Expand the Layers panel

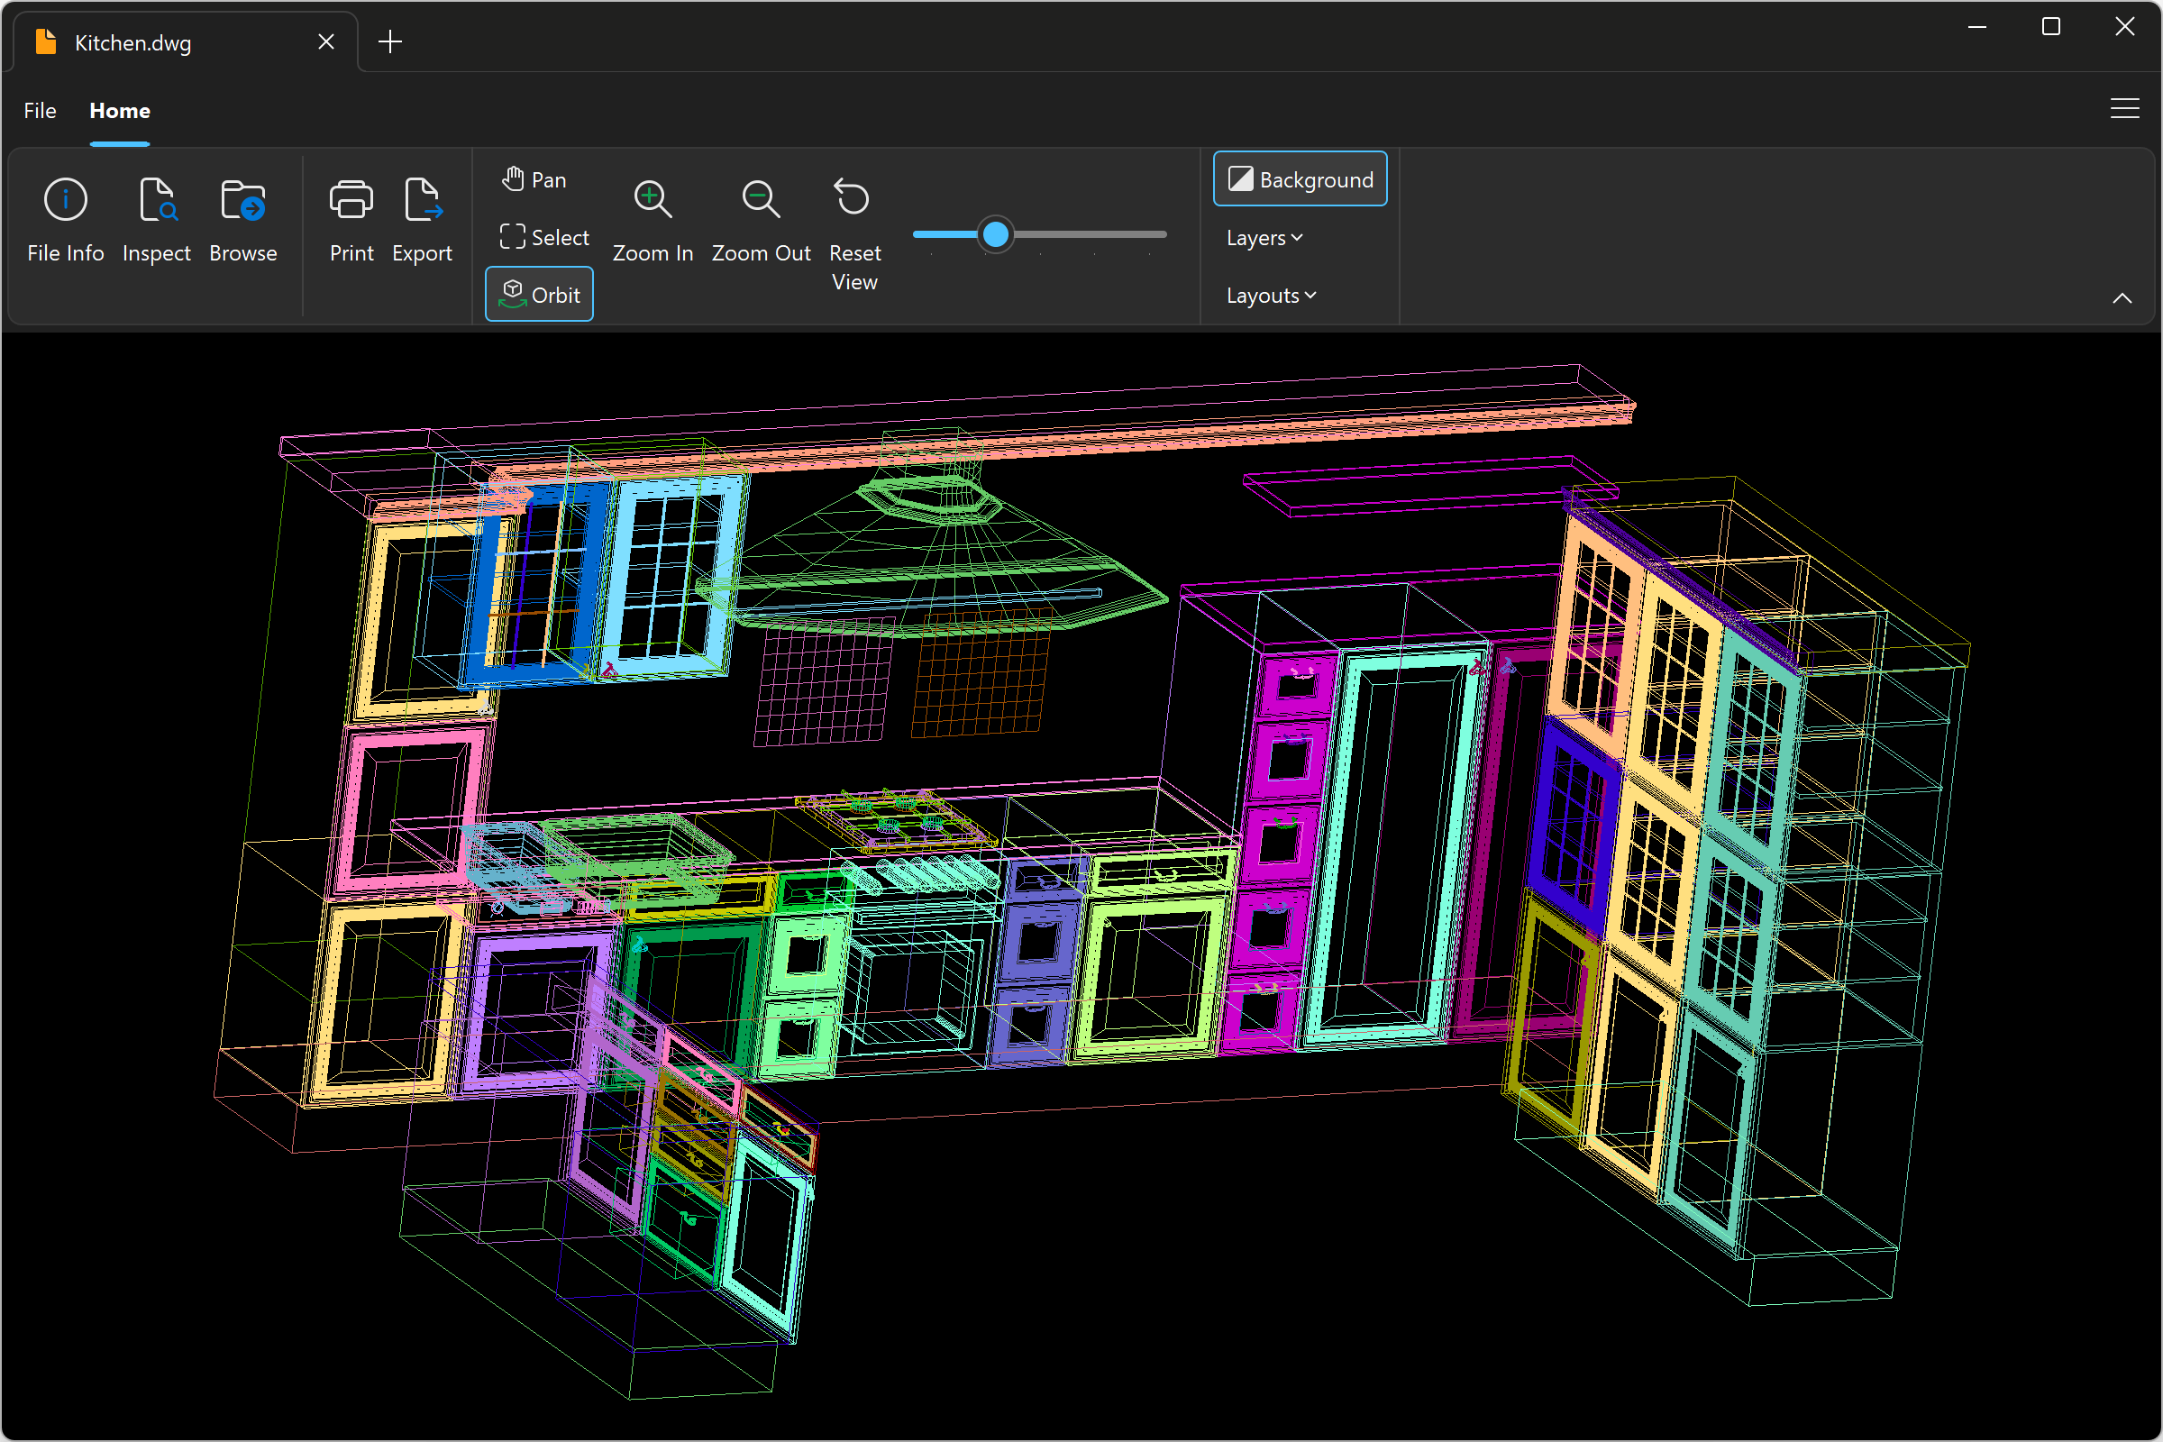(1265, 236)
